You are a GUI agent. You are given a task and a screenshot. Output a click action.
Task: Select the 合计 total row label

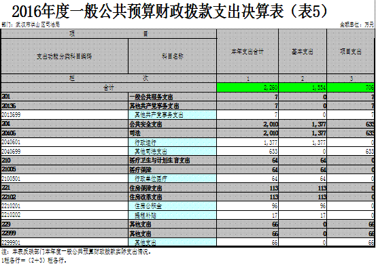click(x=109, y=88)
